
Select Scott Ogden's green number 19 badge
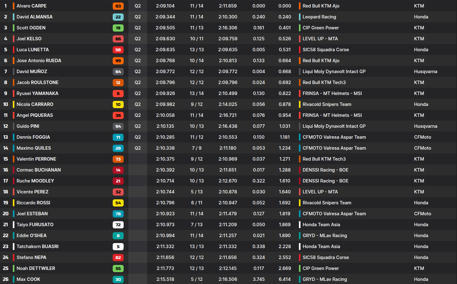118,28
